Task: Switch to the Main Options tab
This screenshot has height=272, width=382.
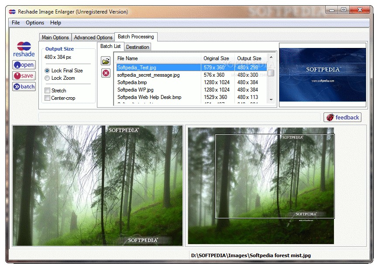Action: 55,37
